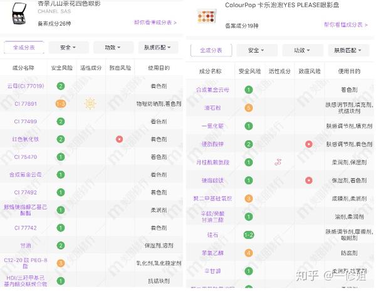Click safety badge for 甘油 row
The image size is (376, 291).
coord(61,245)
